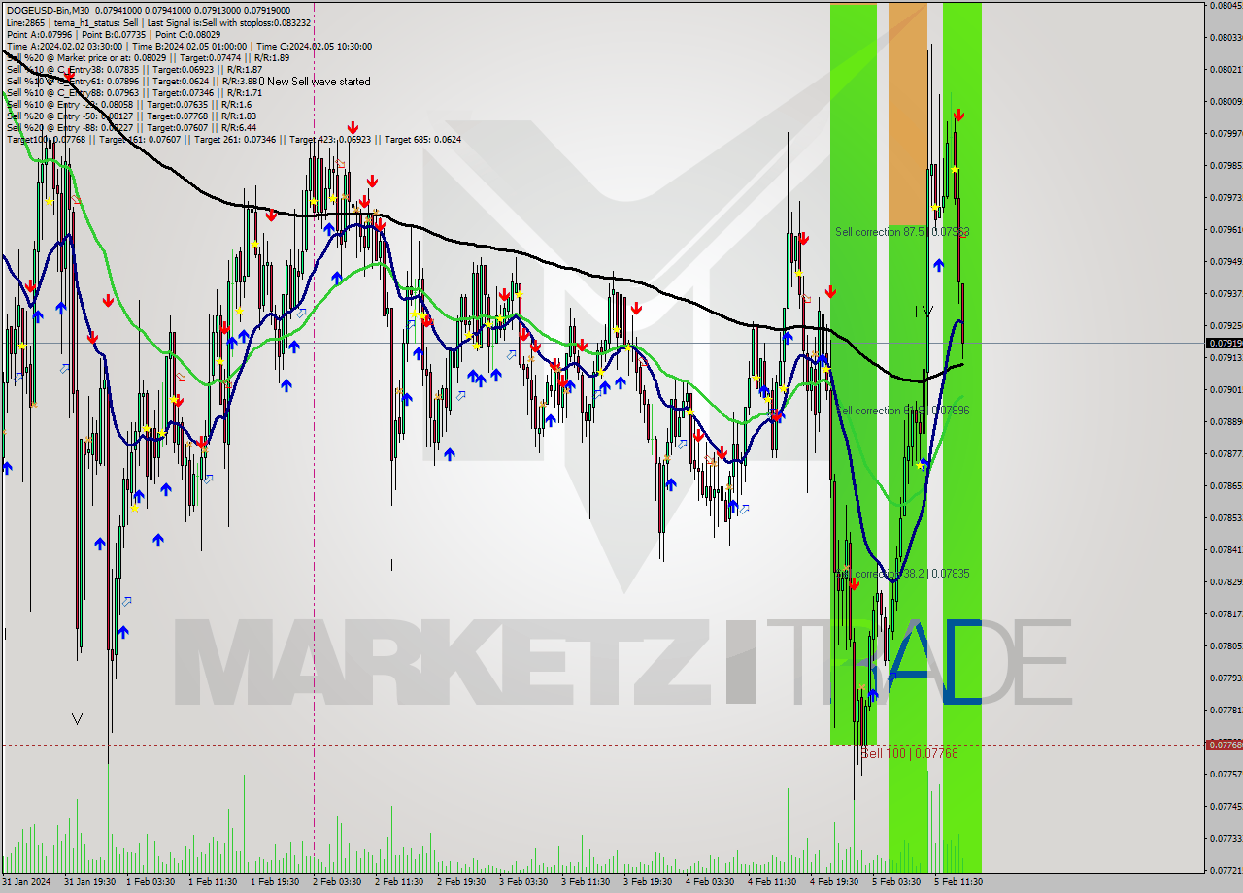Viewport: 1243px width, 893px height.
Task: Click the '5 Feb 03:30' time label
Action: pos(897,882)
